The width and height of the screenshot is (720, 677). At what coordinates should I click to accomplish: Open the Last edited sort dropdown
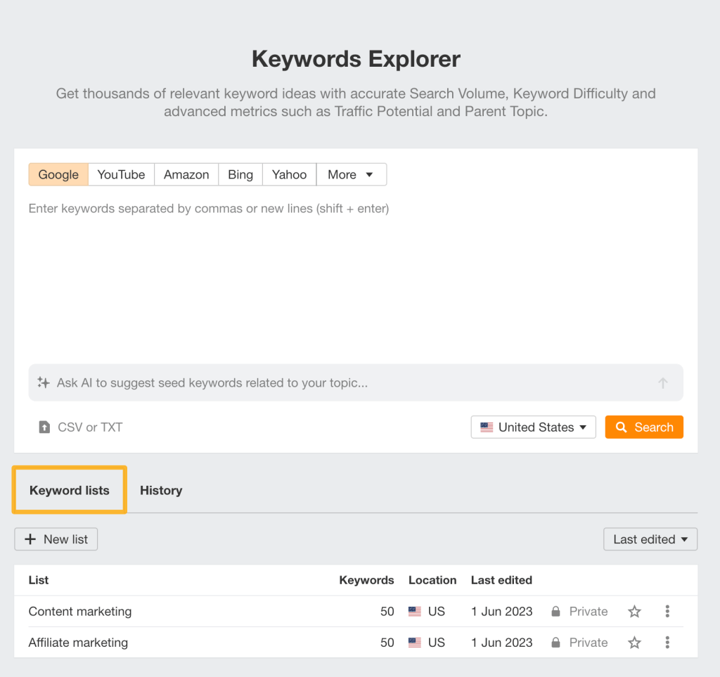[x=650, y=539]
